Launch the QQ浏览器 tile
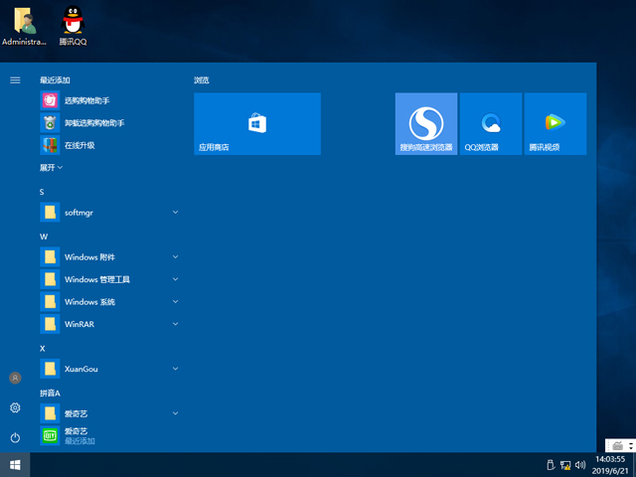The height and width of the screenshot is (477, 636). click(x=491, y=124)
